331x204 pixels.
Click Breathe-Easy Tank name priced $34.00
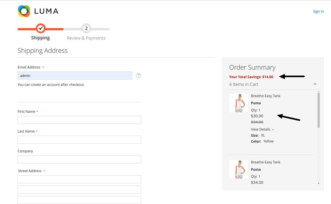point(266,162)
